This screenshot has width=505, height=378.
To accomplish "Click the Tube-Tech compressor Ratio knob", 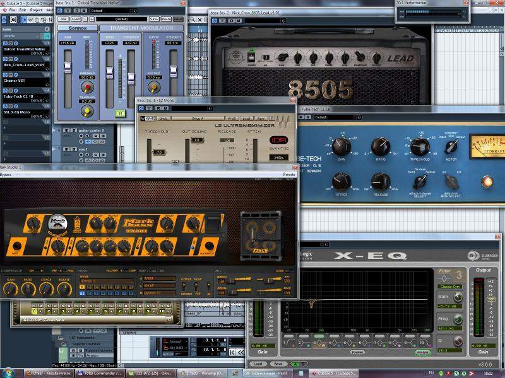I will [380, 147].
